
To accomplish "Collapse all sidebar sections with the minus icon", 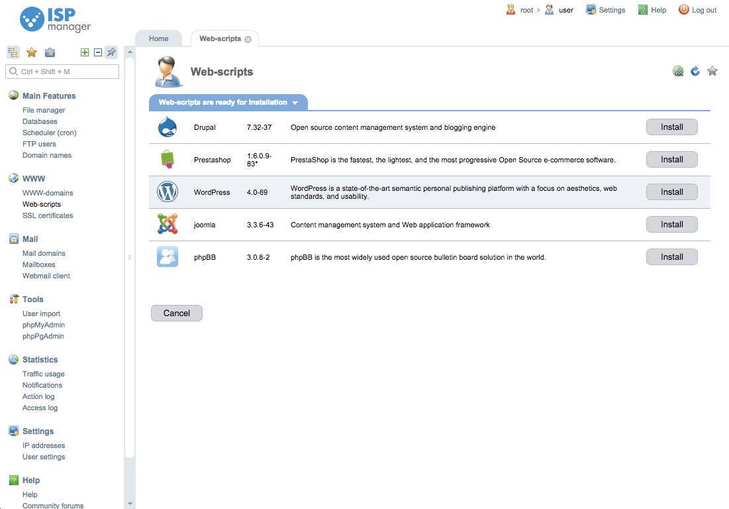I will coord(97,51).
